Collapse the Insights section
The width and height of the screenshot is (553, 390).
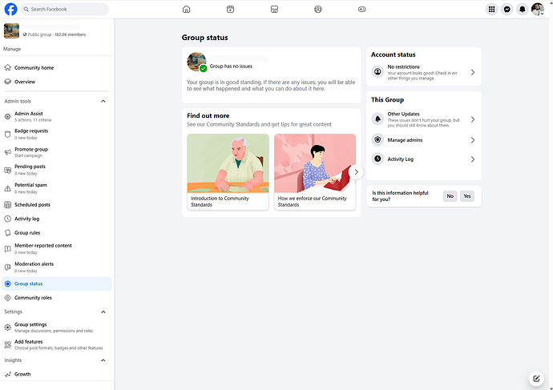tap(103, 360)
